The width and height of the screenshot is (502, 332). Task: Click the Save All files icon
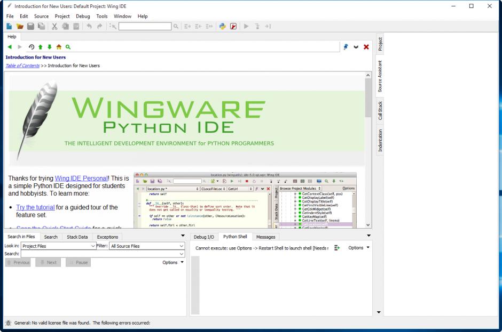pyautogui.click(x=41, y=26)
